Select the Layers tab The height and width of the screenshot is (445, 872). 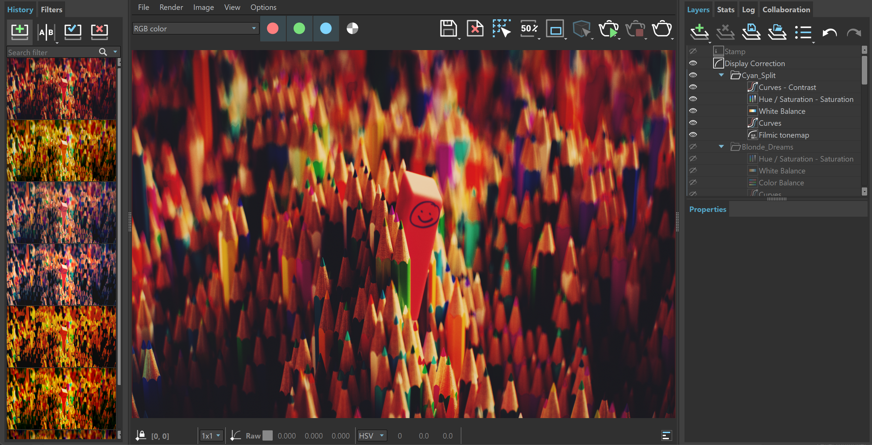pos(698,10)
